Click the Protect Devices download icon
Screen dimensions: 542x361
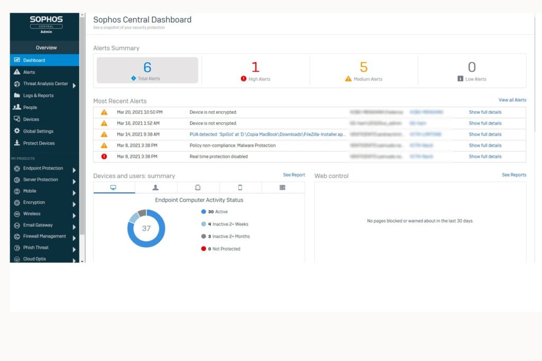pos(17,143)
